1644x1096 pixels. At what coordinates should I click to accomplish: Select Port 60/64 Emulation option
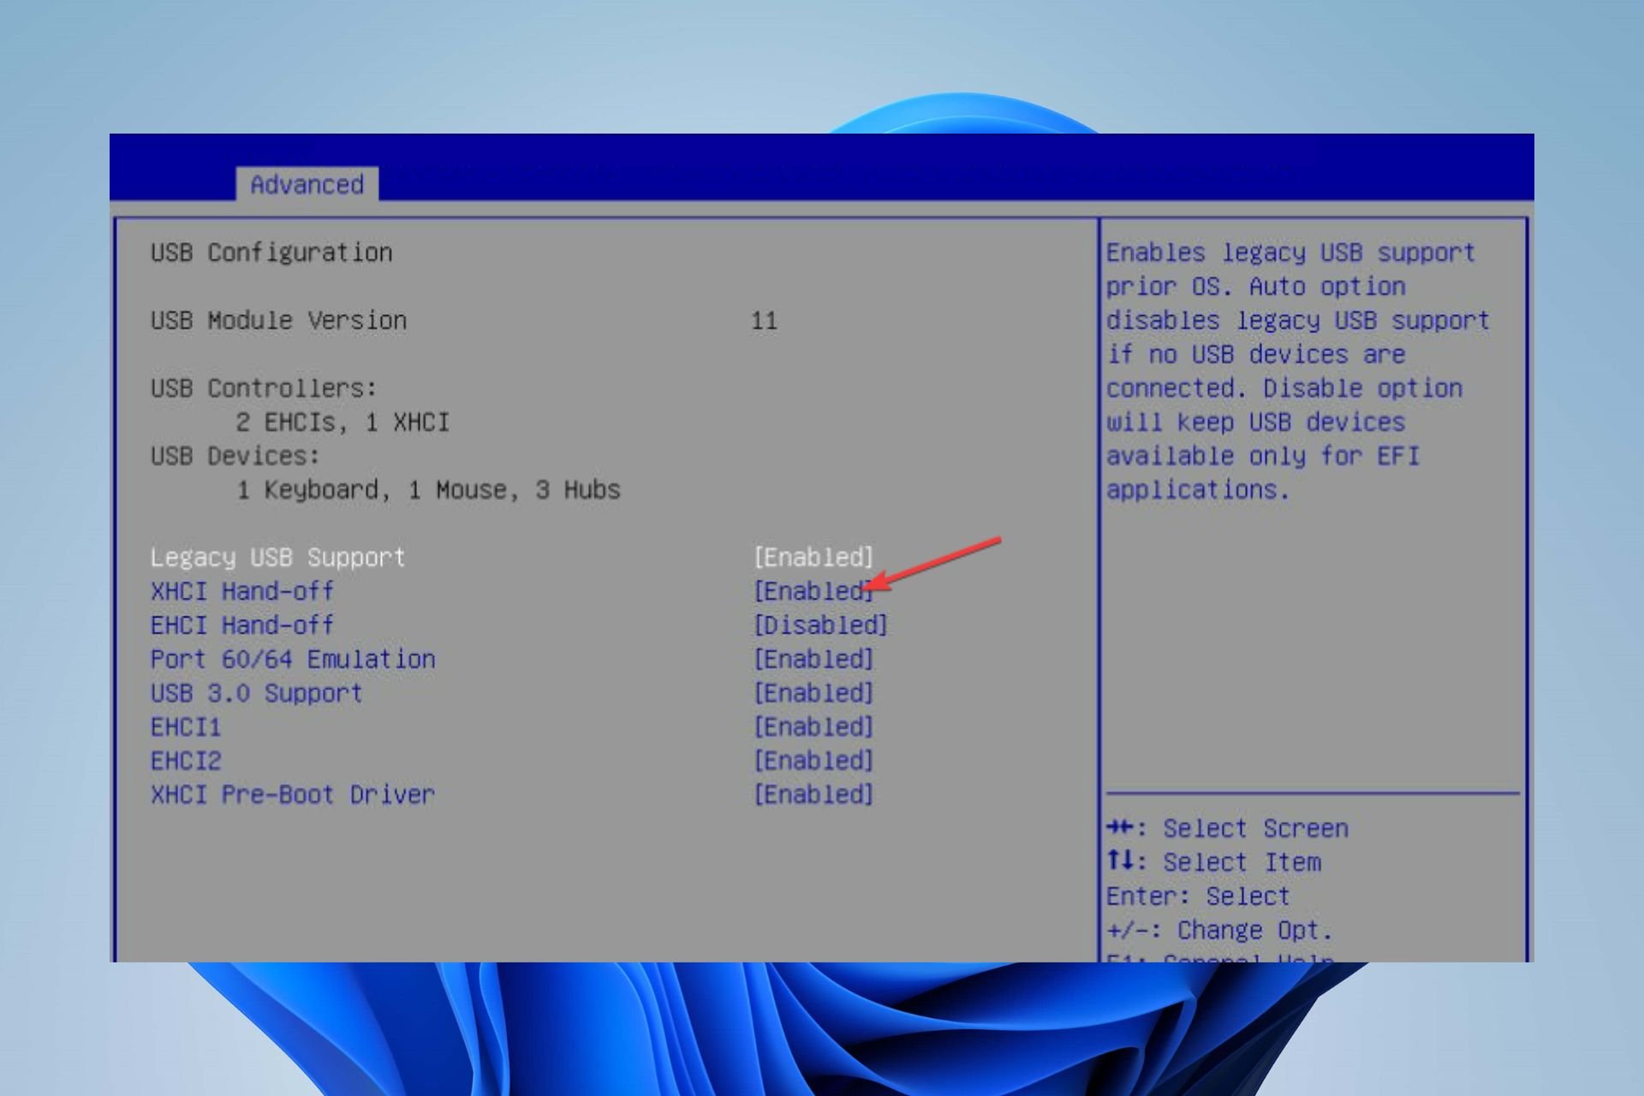273,658
